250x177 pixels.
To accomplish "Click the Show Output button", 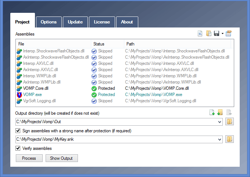I will [61, 158].
